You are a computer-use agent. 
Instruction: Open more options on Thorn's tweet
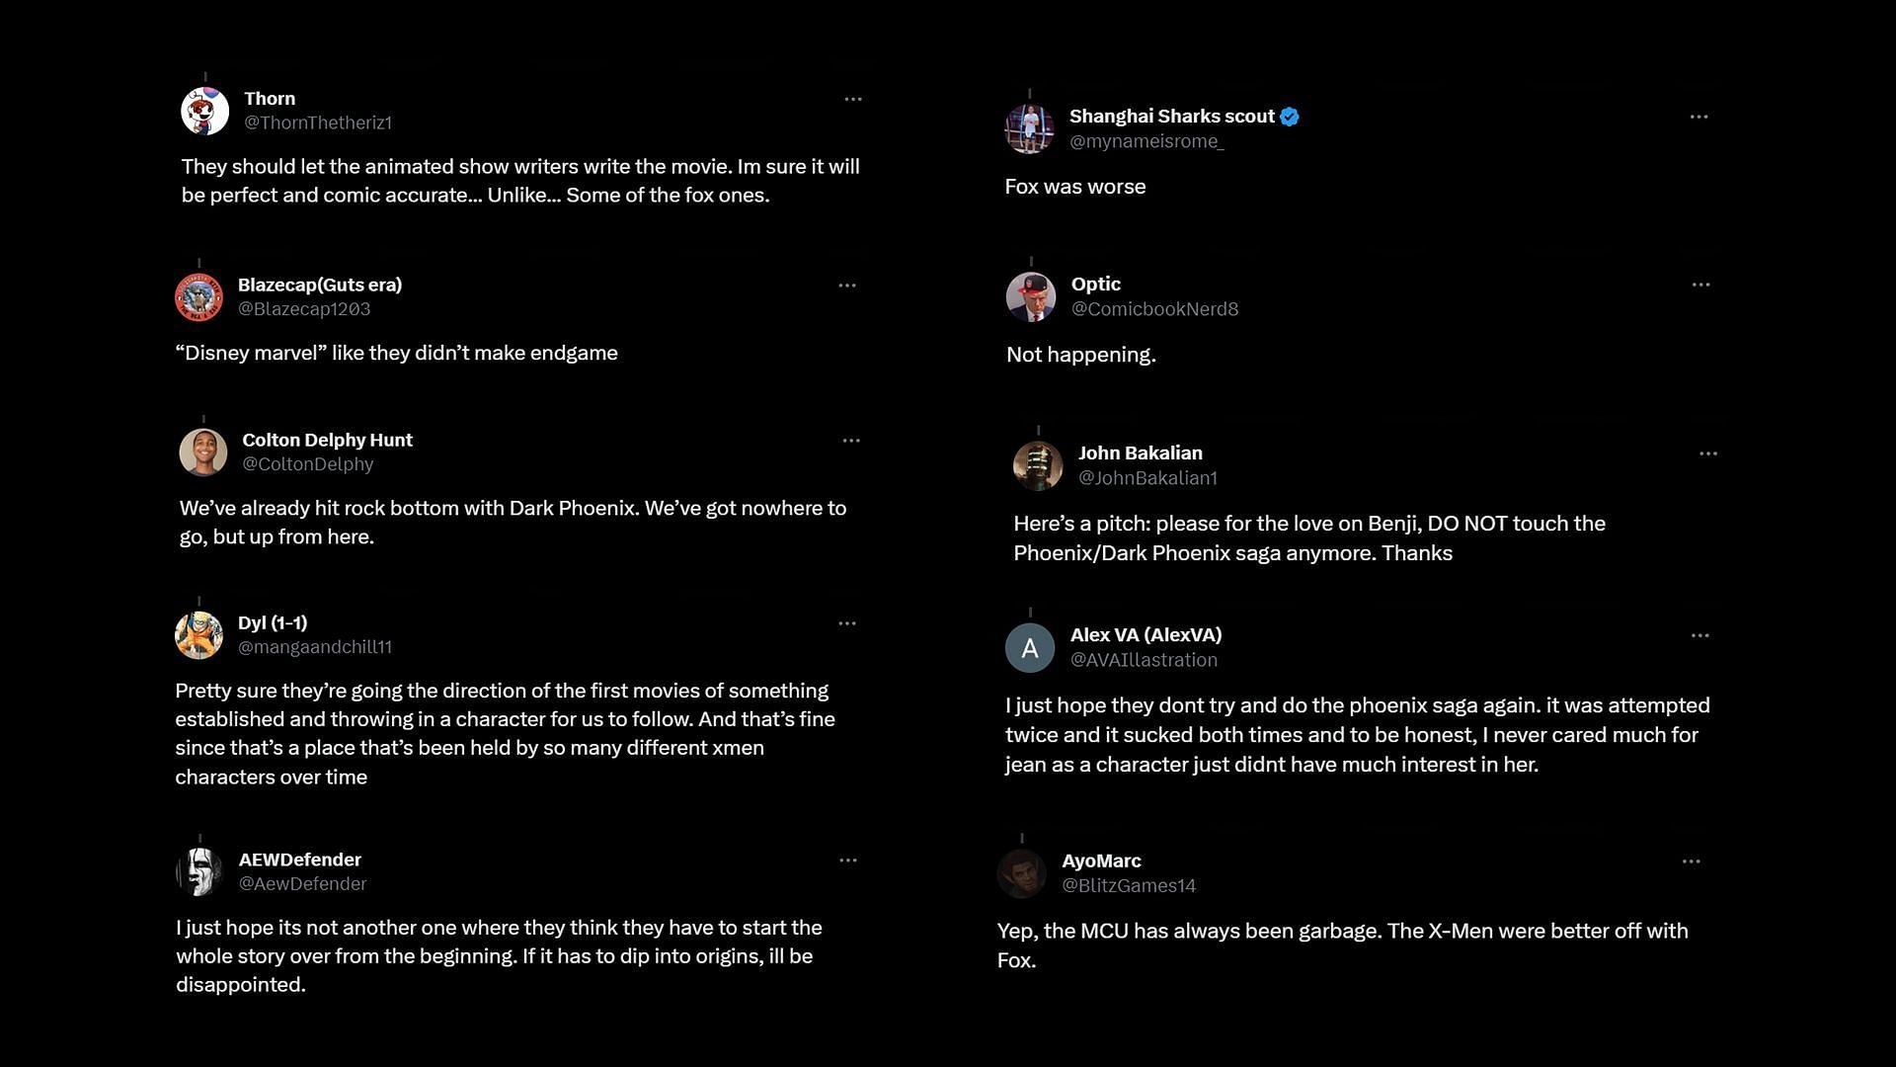(853, 99)
